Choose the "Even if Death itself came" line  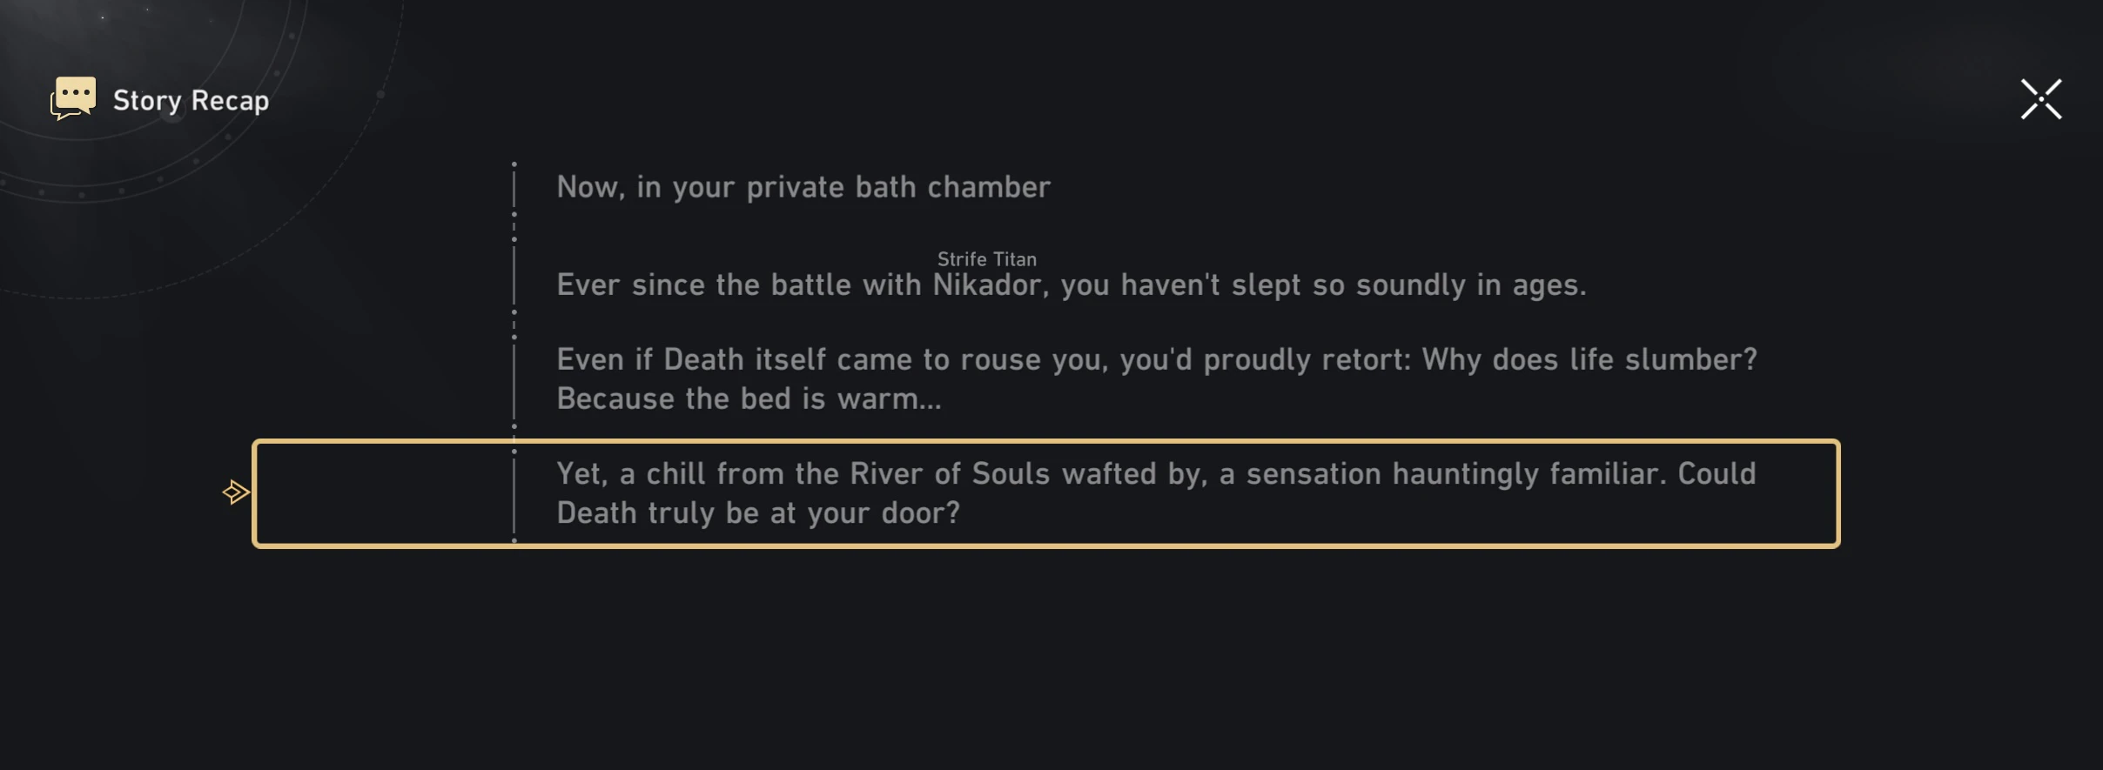1156,359
